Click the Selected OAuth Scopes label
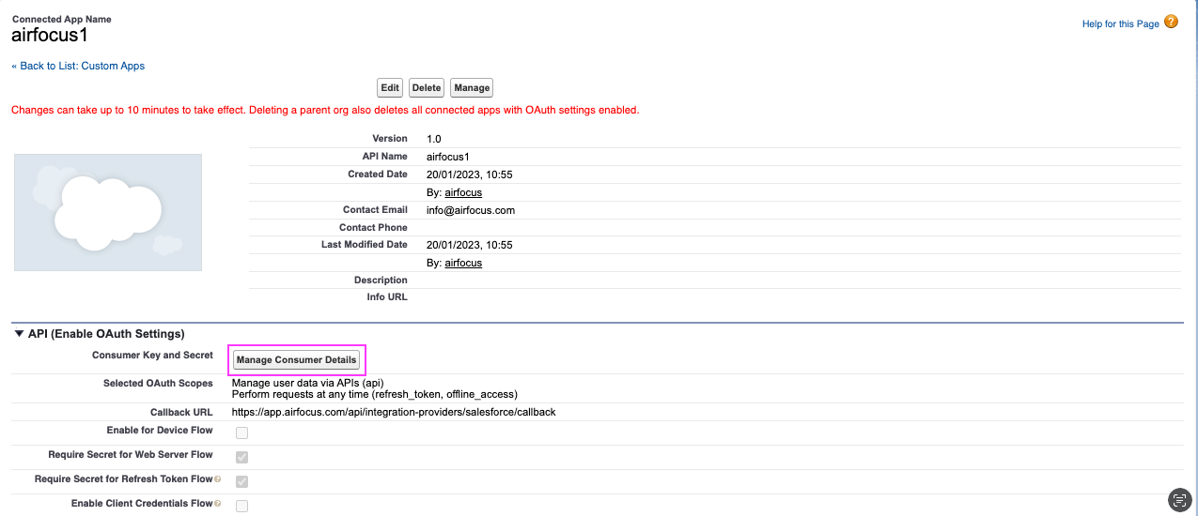 click(x=158, y=384)
